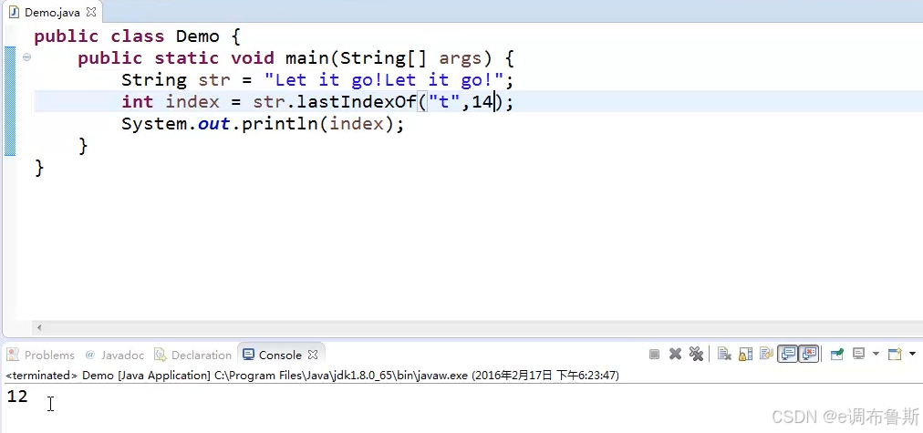Click the Java file icon on Demo.java tab
The image size is (923, 433).
(14, 12)
